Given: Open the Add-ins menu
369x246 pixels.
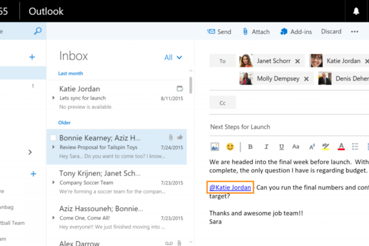Looking at the screenshot, I should (296, 32).
